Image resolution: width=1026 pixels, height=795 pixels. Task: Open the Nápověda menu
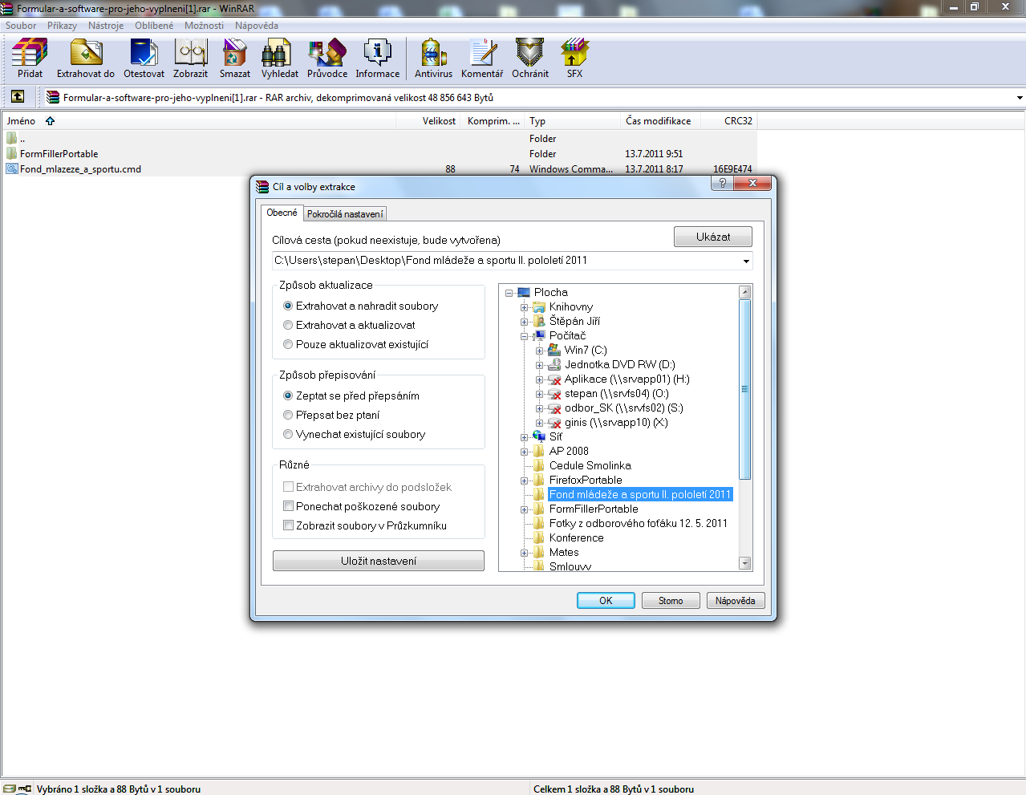pos(257,26)
